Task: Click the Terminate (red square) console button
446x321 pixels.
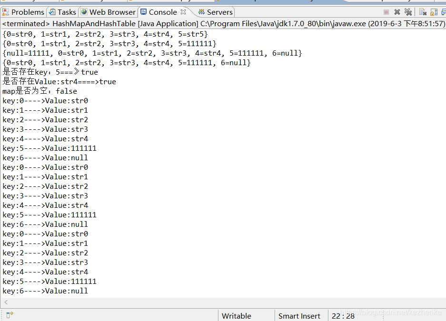Action: [x=386, y=12]
